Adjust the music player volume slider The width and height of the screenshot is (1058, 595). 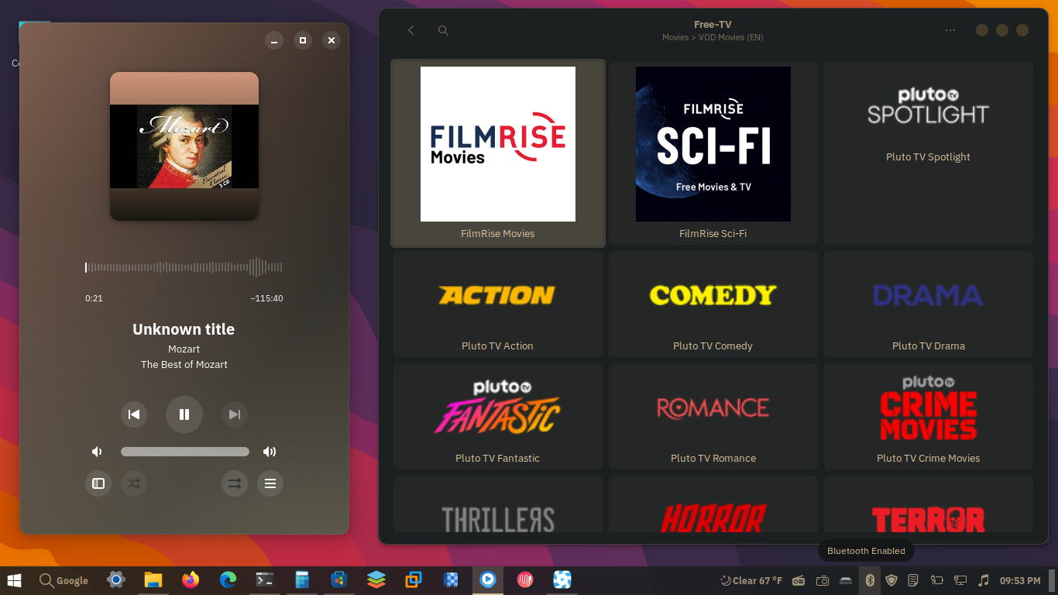[x=185, y=452]
